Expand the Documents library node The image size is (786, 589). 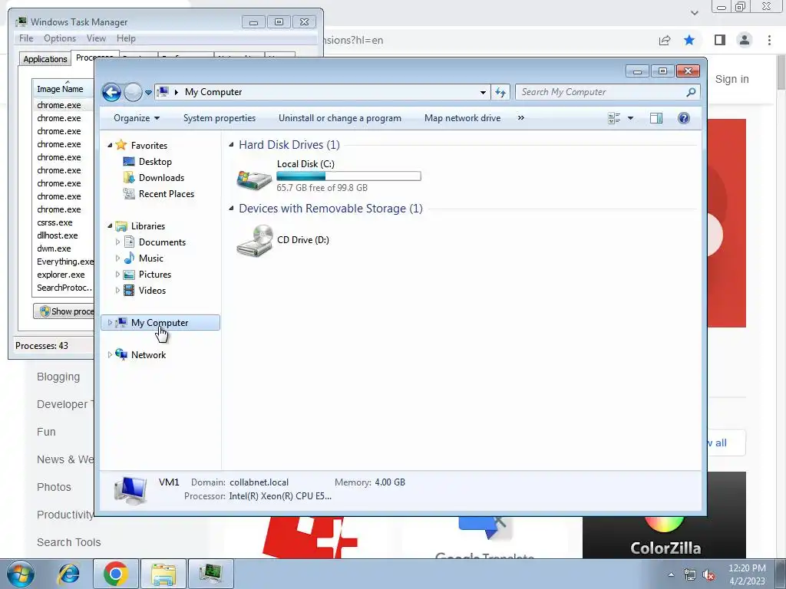point(117,242)
